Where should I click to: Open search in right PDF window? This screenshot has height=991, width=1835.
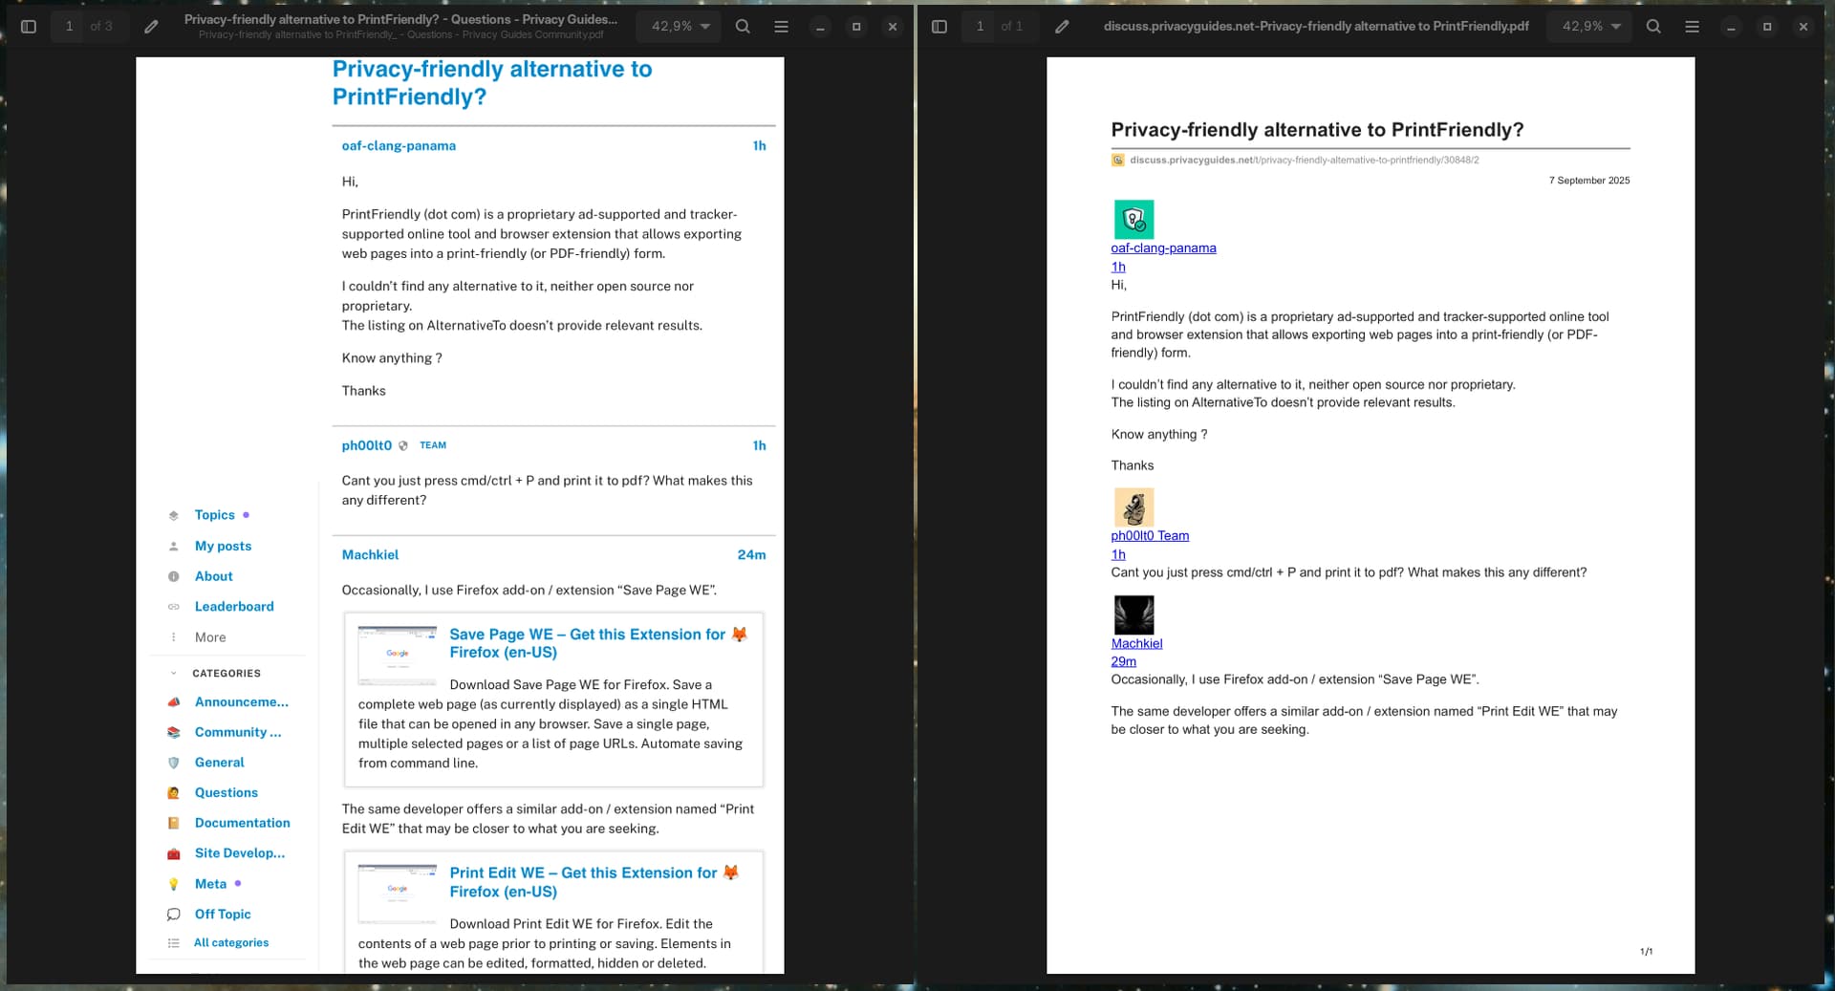1653,27
